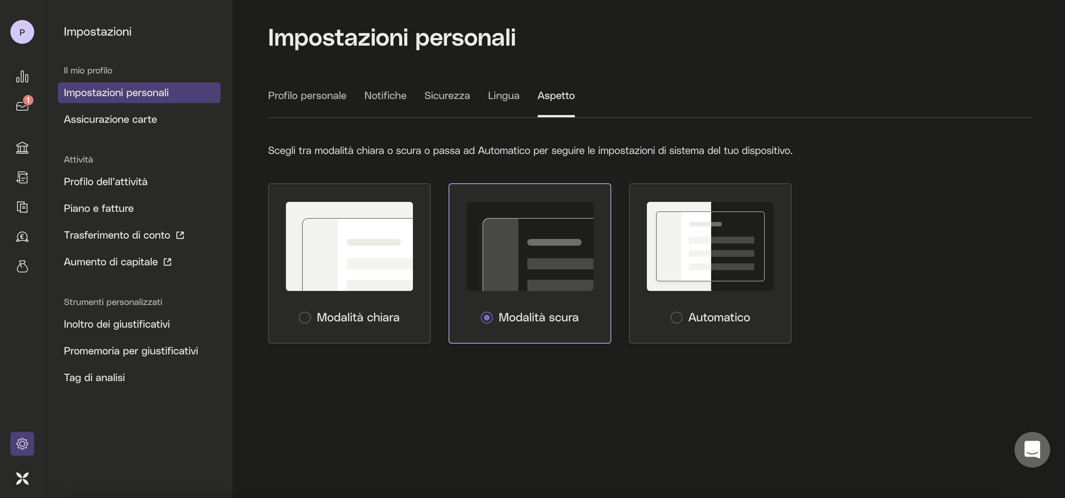Open the euro financing icon in sidebar
1065x498 pixels.
[22, 237]
